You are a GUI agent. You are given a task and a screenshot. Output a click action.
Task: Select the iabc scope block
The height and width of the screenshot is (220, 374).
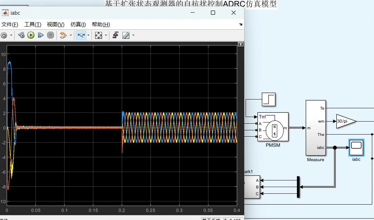(356, 147)
